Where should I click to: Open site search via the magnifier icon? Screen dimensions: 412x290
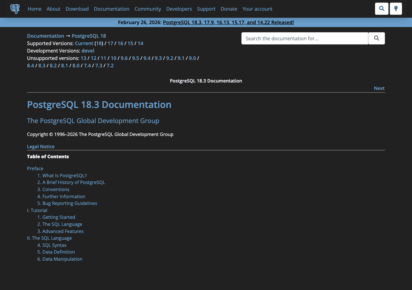(x=381, y=8)
